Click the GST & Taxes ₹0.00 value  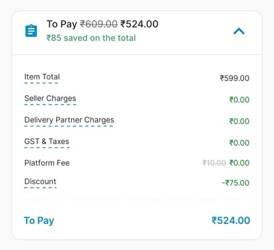click(x=239, y=143)
